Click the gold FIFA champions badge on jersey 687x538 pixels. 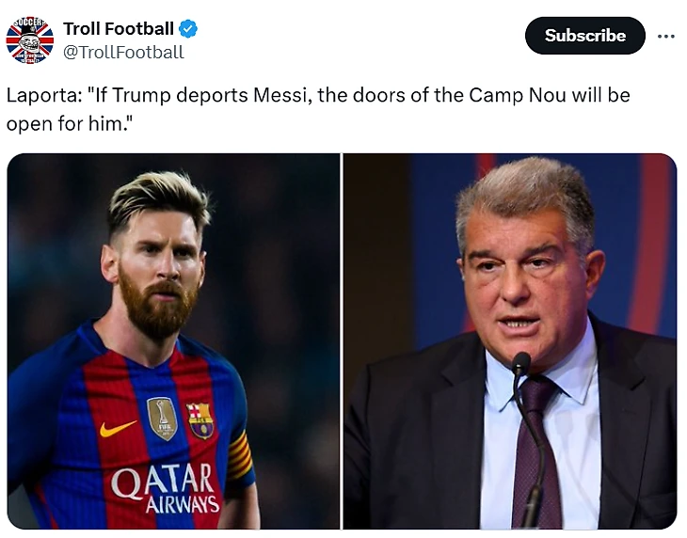[162, 418]
